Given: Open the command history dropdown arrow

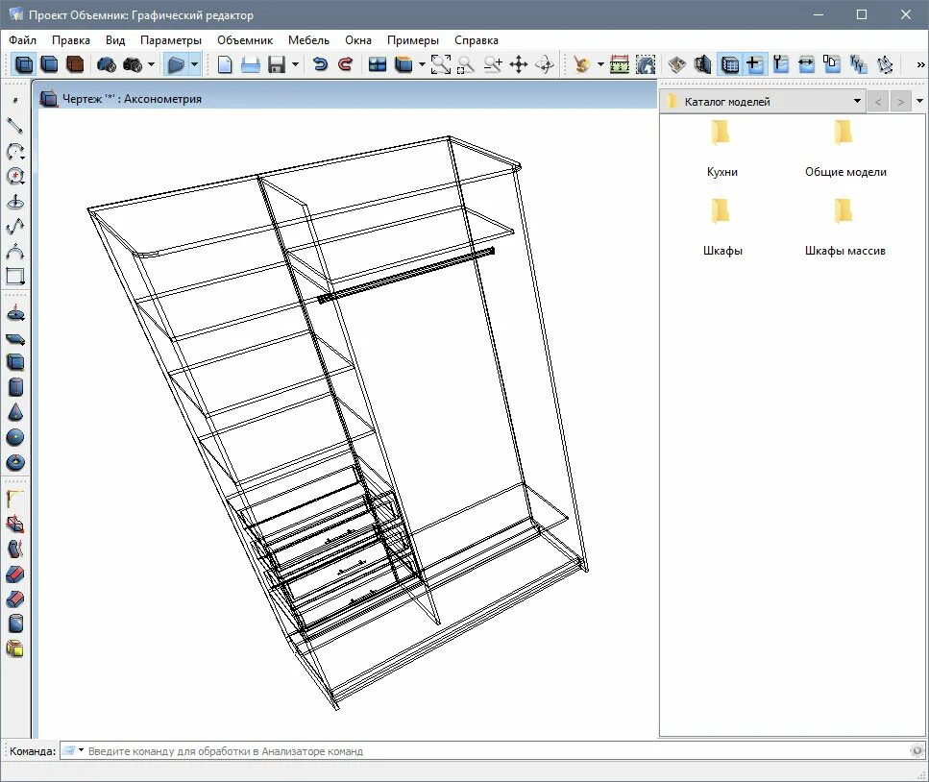Looking at the screenshot, I should tap(81, 750).
